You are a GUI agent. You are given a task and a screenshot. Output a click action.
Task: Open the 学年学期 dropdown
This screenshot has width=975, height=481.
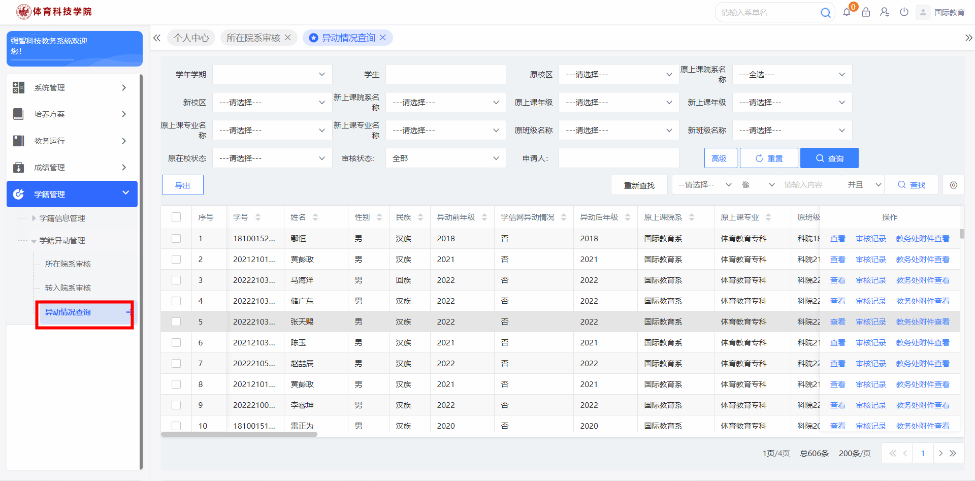[272, 75]
